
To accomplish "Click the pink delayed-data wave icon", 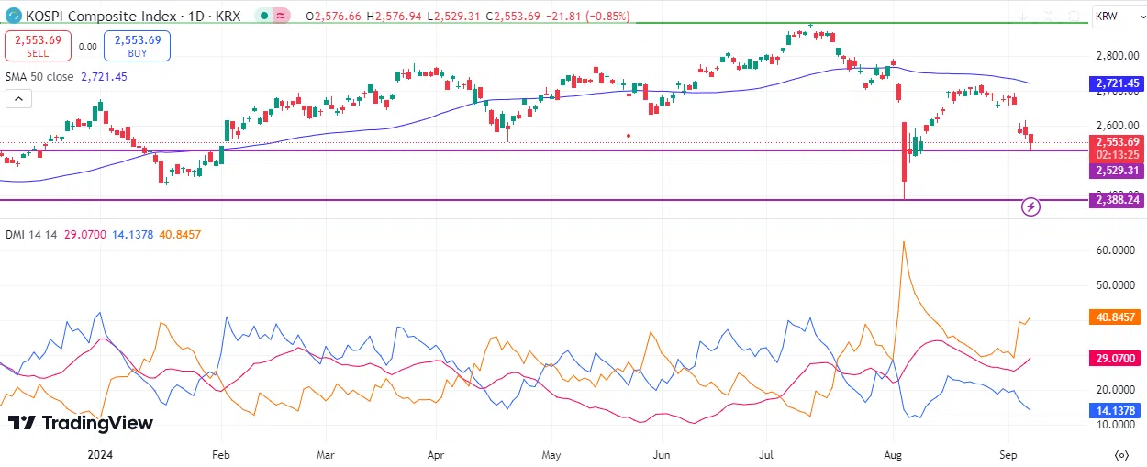I will coord(283,17).
